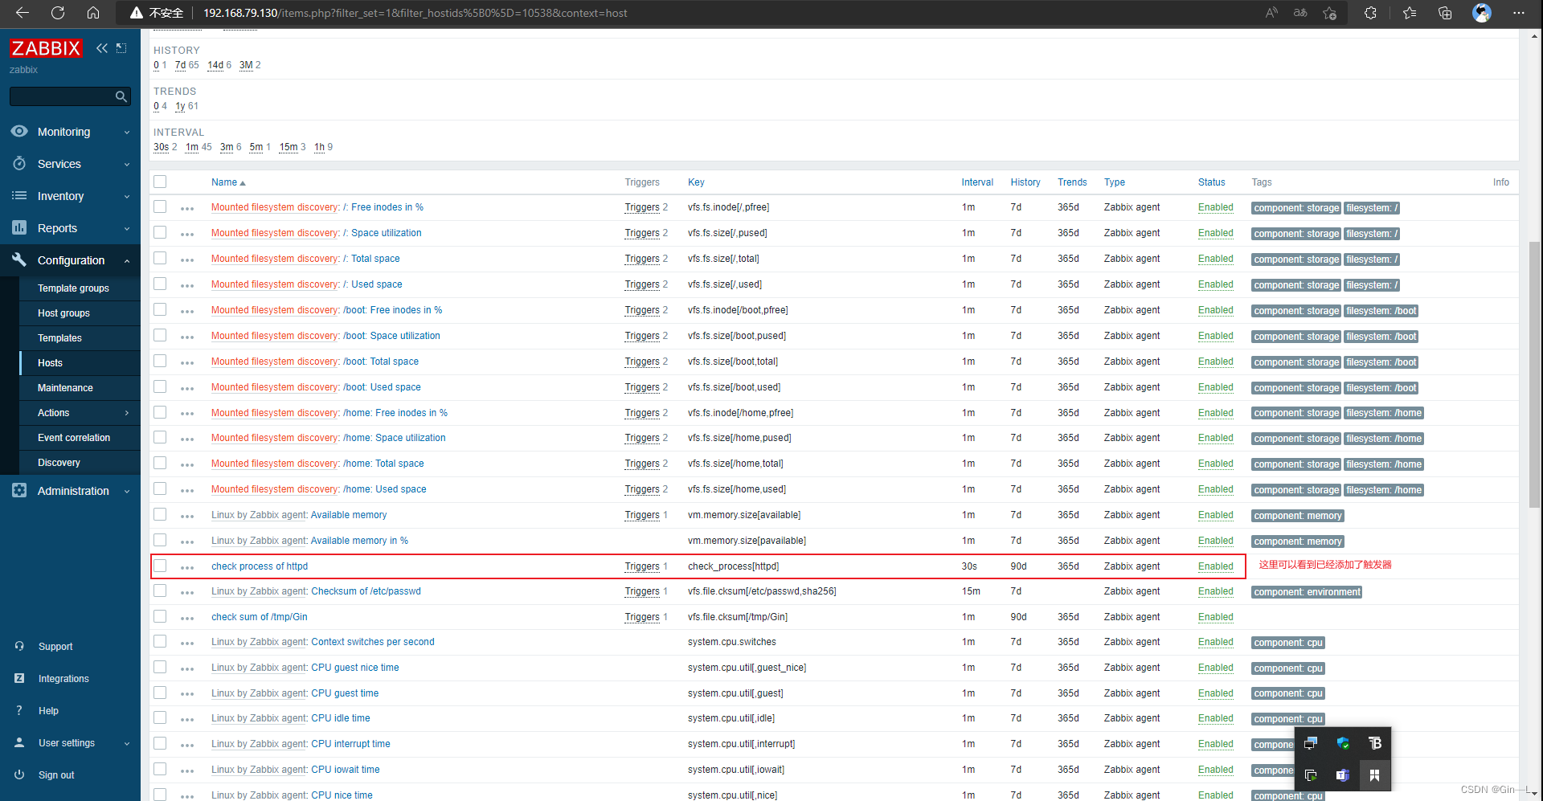
Task: Expand the Monitoring menu
Action: coord(127,133)
